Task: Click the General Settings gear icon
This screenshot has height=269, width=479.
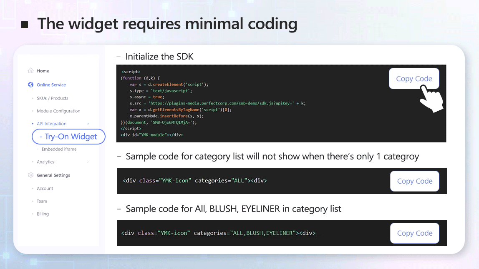Action: (30, 175)
